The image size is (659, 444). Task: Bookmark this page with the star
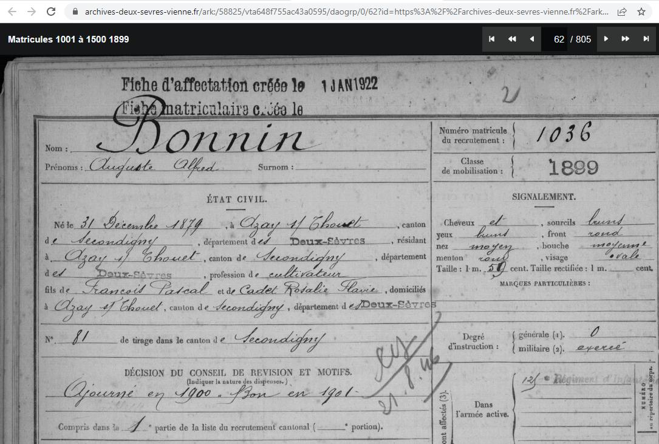[x=641, y=12]
